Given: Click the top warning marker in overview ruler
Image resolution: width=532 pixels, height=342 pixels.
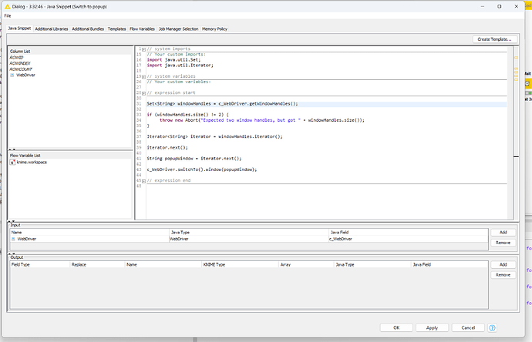Looking at the screenshot, I should 516,58.
